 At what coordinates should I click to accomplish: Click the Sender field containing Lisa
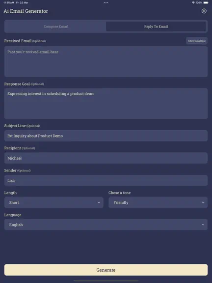click(x=106, y=180)
